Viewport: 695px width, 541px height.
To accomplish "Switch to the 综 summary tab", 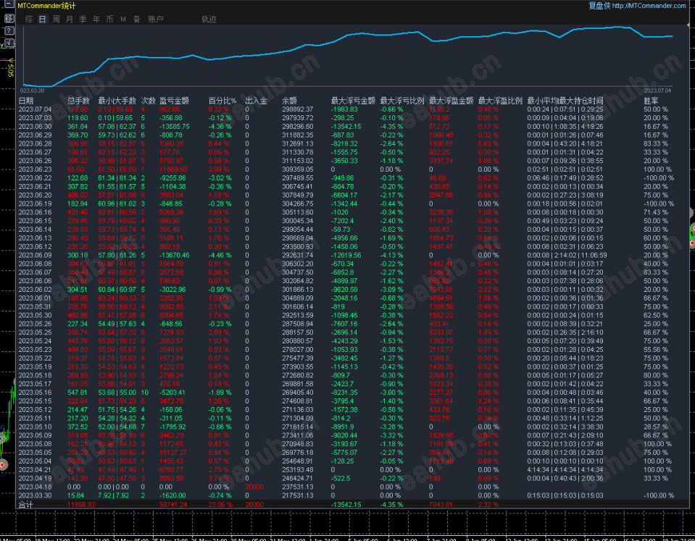I will click(x=29, y=19).
